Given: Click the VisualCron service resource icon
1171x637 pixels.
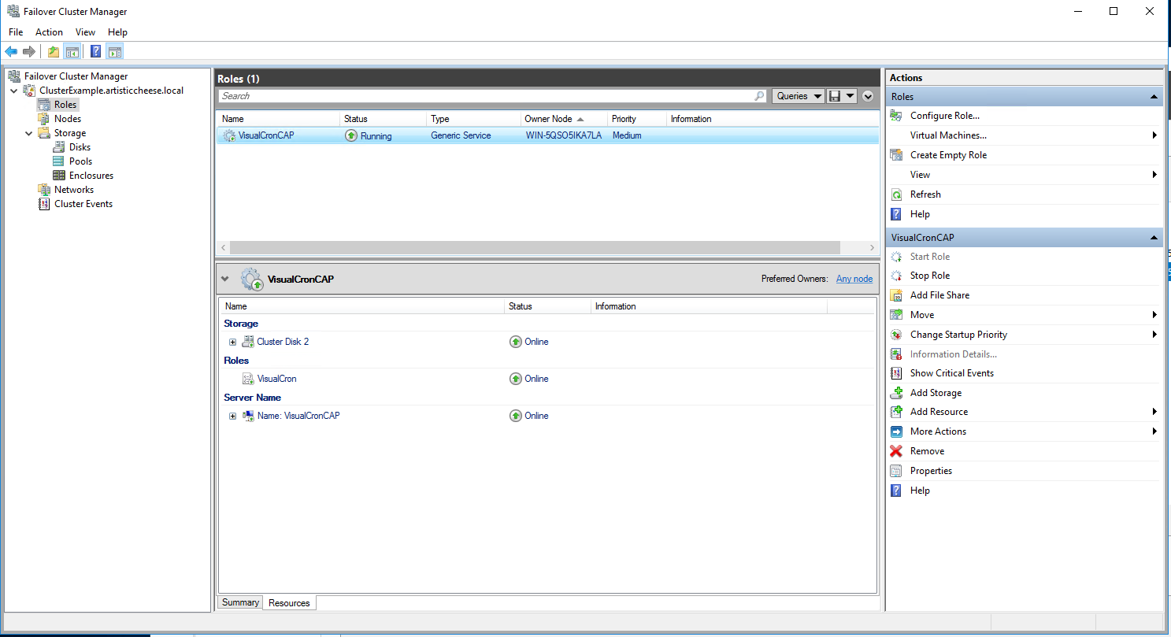Looking at the screenshot, I should click(248, 379).
